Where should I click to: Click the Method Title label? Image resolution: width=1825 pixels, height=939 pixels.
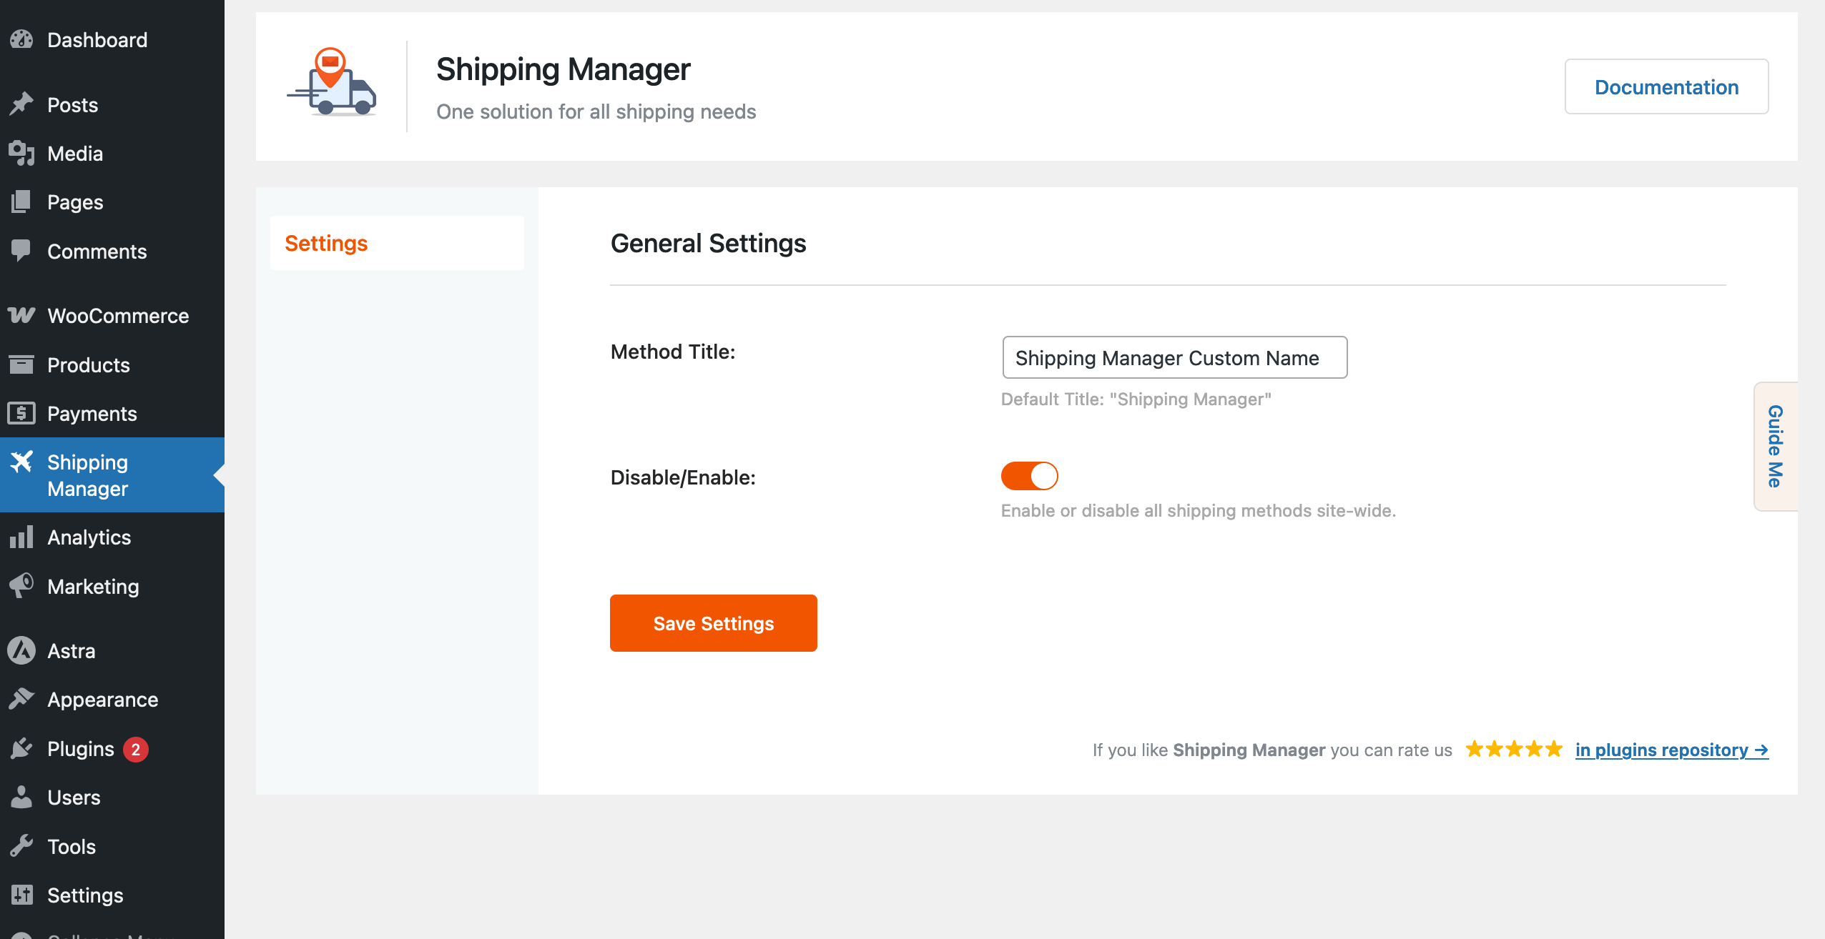(x=673, y=352)
